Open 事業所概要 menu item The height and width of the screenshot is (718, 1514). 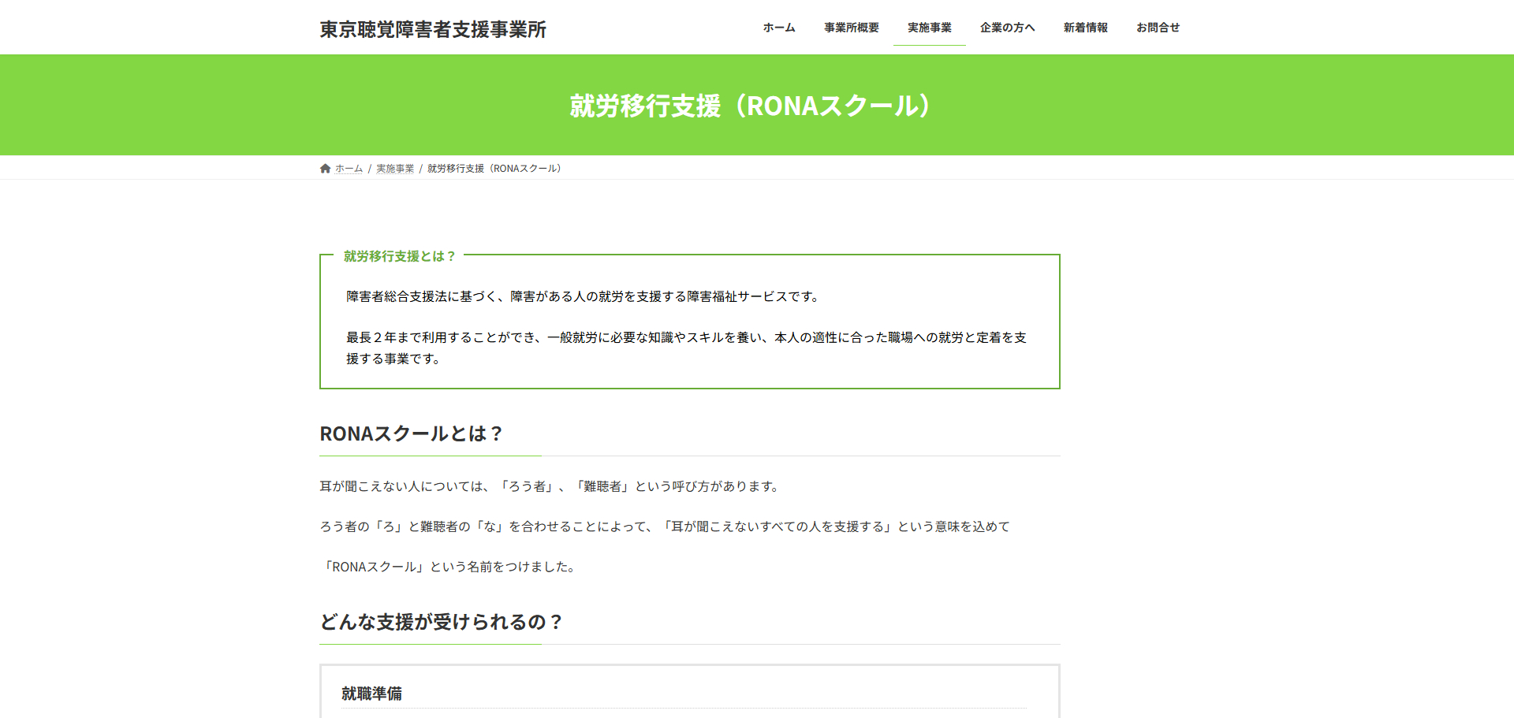tap(852, 28)
